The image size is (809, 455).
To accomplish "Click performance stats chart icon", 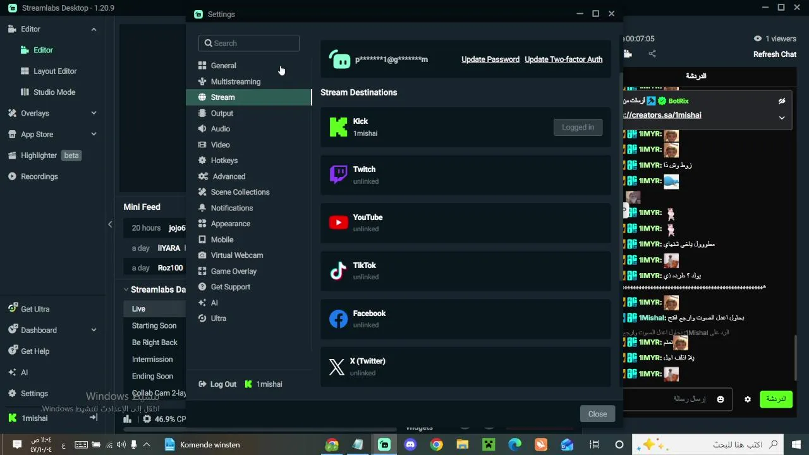I will pyautogui.click(x=128, y=419).
